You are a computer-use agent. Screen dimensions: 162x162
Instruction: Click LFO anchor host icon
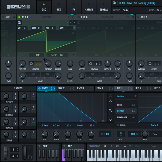point(121,134)
